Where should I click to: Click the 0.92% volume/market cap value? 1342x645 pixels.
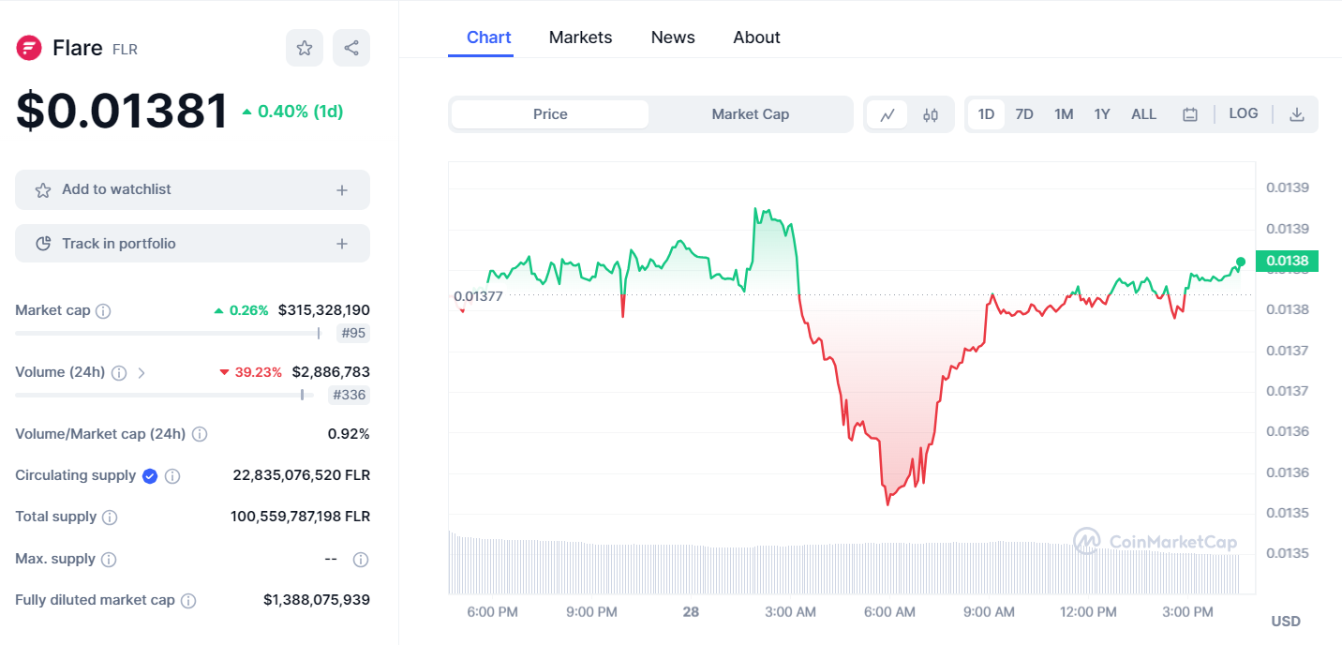(x=349, y=434)
